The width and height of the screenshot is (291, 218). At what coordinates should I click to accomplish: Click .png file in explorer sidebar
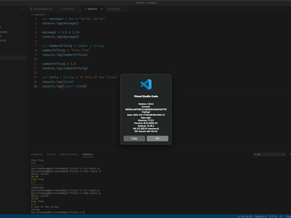(x=4, y=32)
